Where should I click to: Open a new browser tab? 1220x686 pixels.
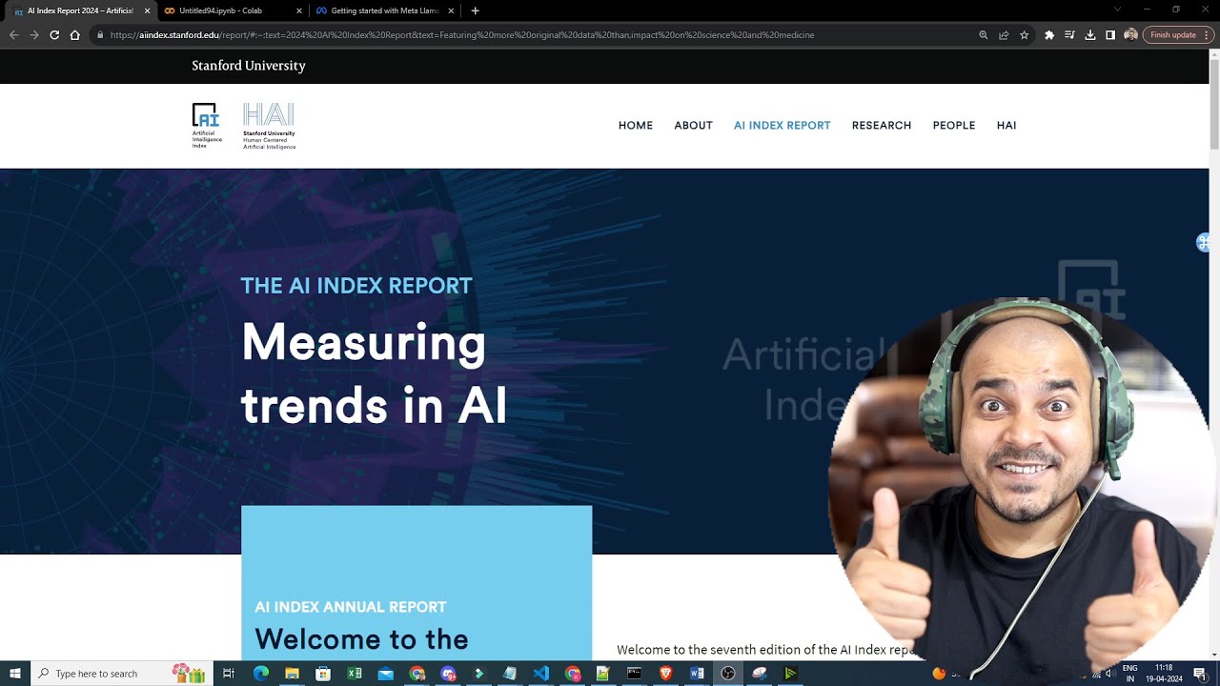[476, 10]
